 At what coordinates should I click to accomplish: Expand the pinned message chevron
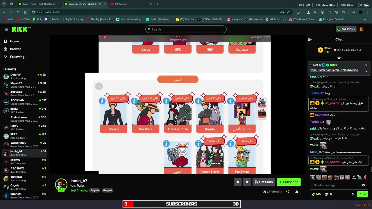point(366,71)
